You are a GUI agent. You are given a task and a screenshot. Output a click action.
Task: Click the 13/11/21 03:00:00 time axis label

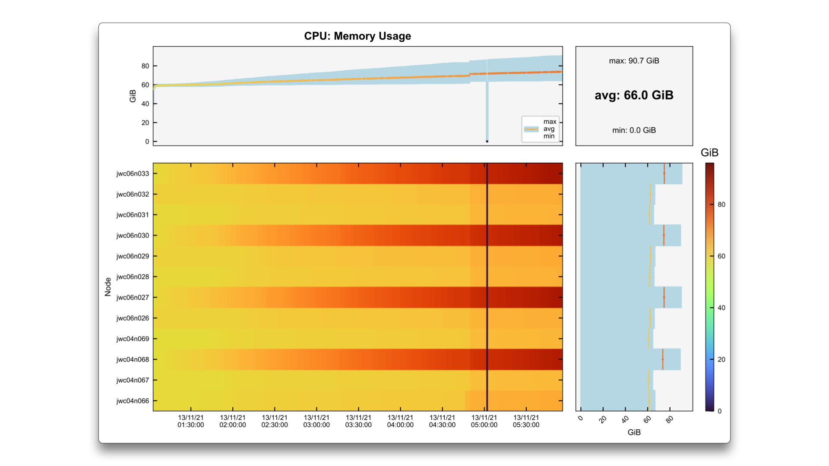pyautogui.click(x=316, y=421)
